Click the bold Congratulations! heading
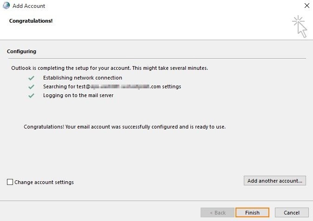Screen dimensions: 313x221 pos(31,21)
